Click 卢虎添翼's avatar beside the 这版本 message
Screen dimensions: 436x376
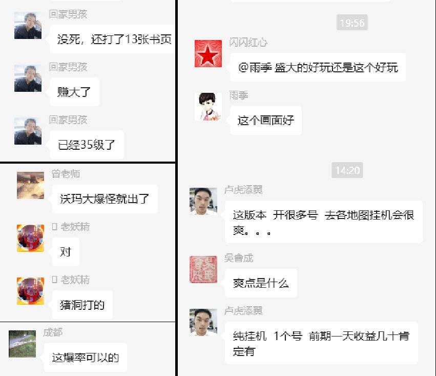203,201
